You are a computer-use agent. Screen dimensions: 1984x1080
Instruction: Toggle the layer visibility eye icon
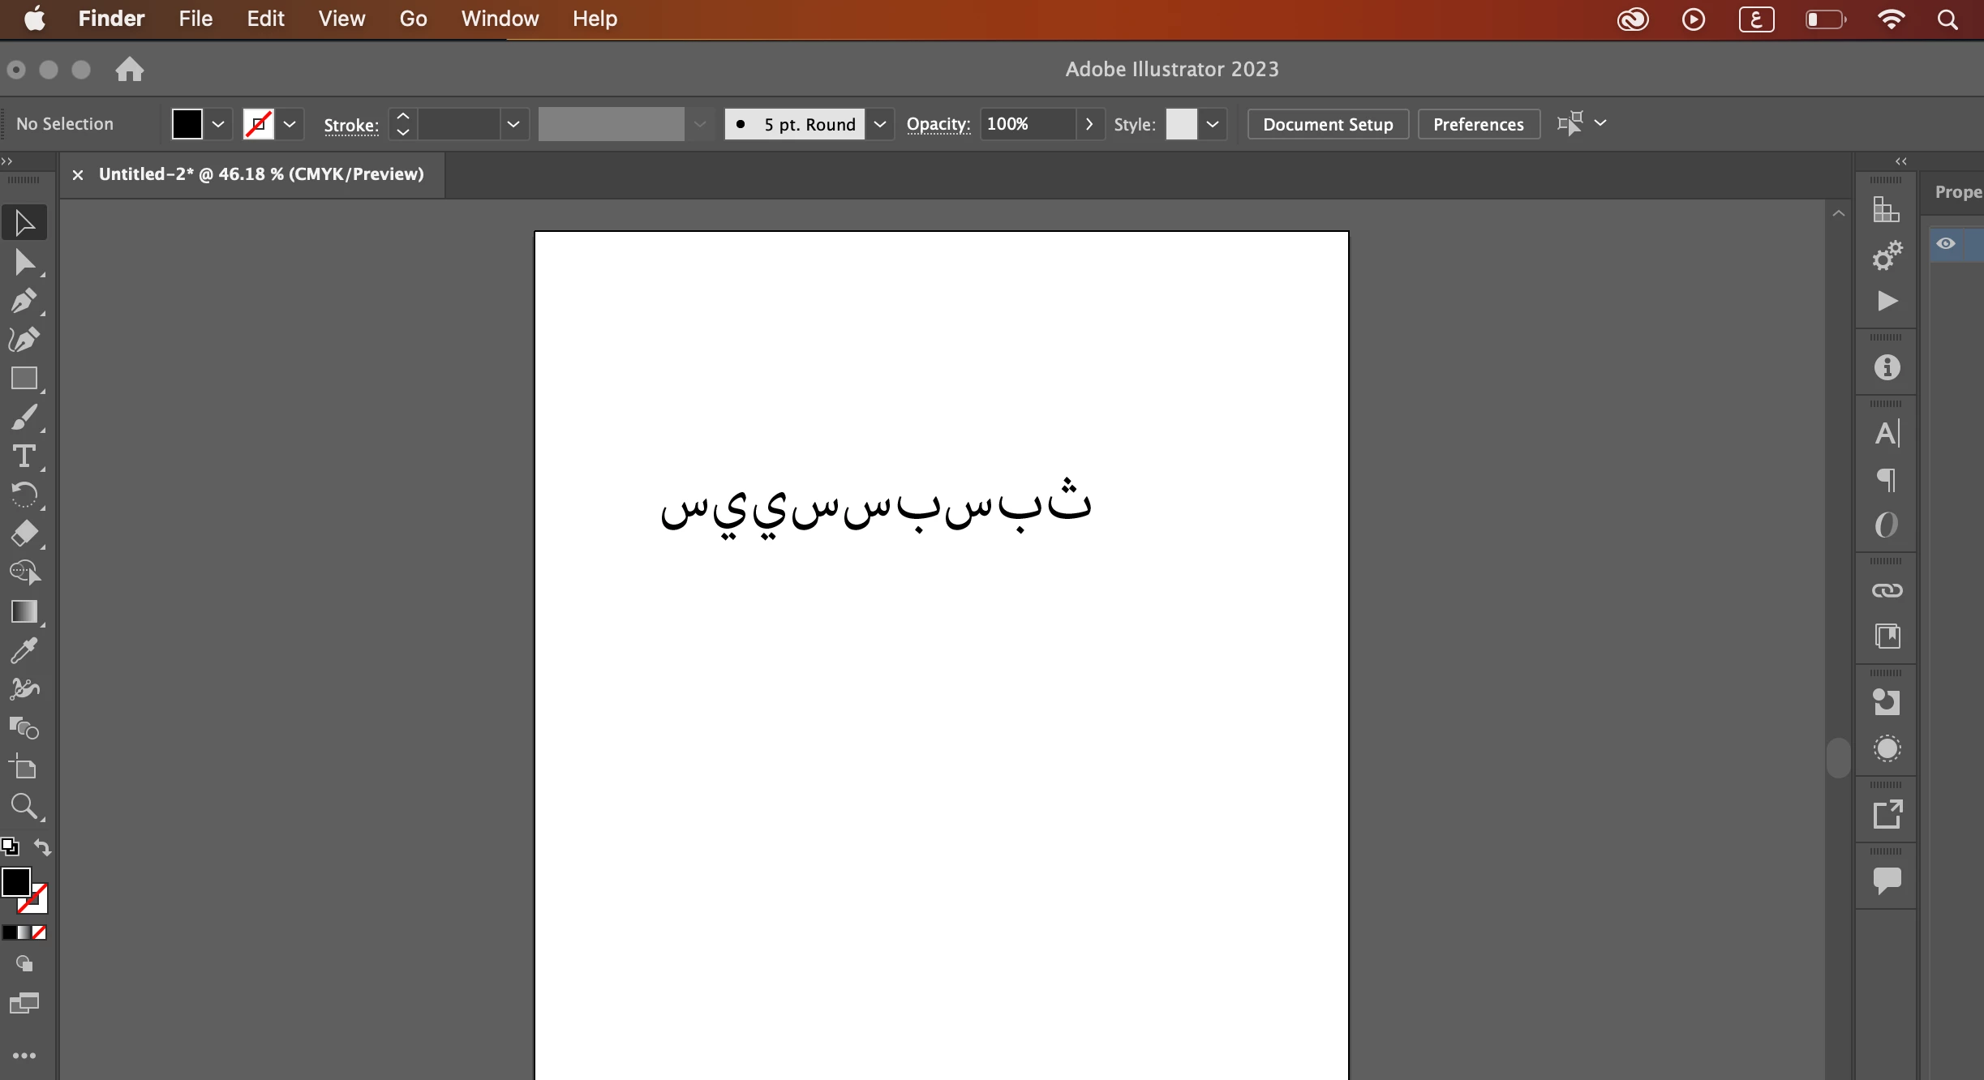click(1946, 244)
